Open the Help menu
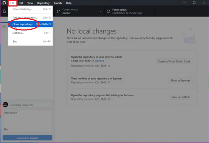Viewport: 209px width, 143px height. click(69, 3)
